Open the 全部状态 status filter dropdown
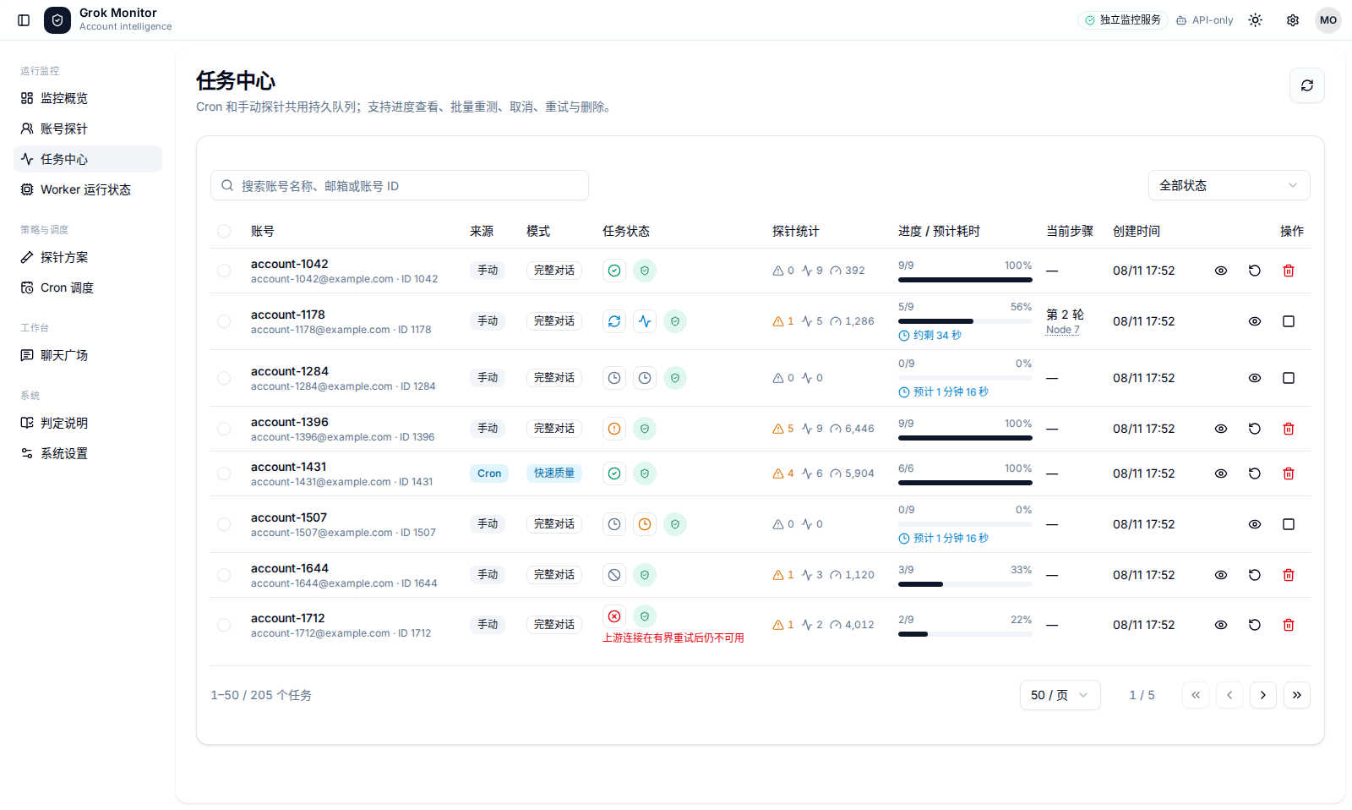 [x=1229, y=185]
